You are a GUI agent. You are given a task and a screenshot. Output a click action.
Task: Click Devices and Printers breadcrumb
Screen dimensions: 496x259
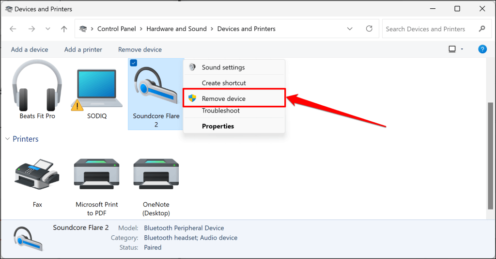coord(247,29)
